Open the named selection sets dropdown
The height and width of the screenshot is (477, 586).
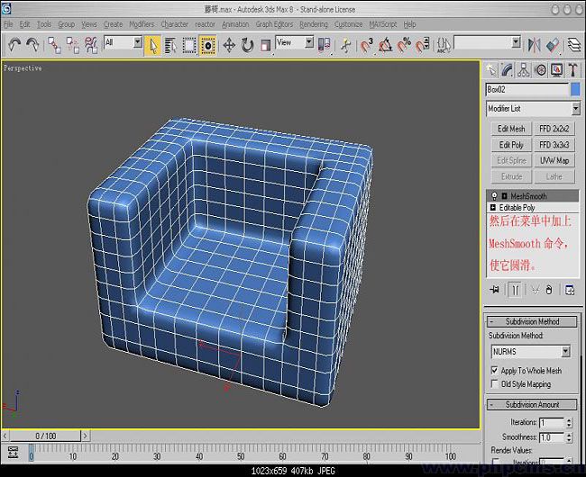coord(516,42)
